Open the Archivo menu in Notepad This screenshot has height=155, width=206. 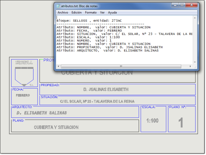(63, 13)
